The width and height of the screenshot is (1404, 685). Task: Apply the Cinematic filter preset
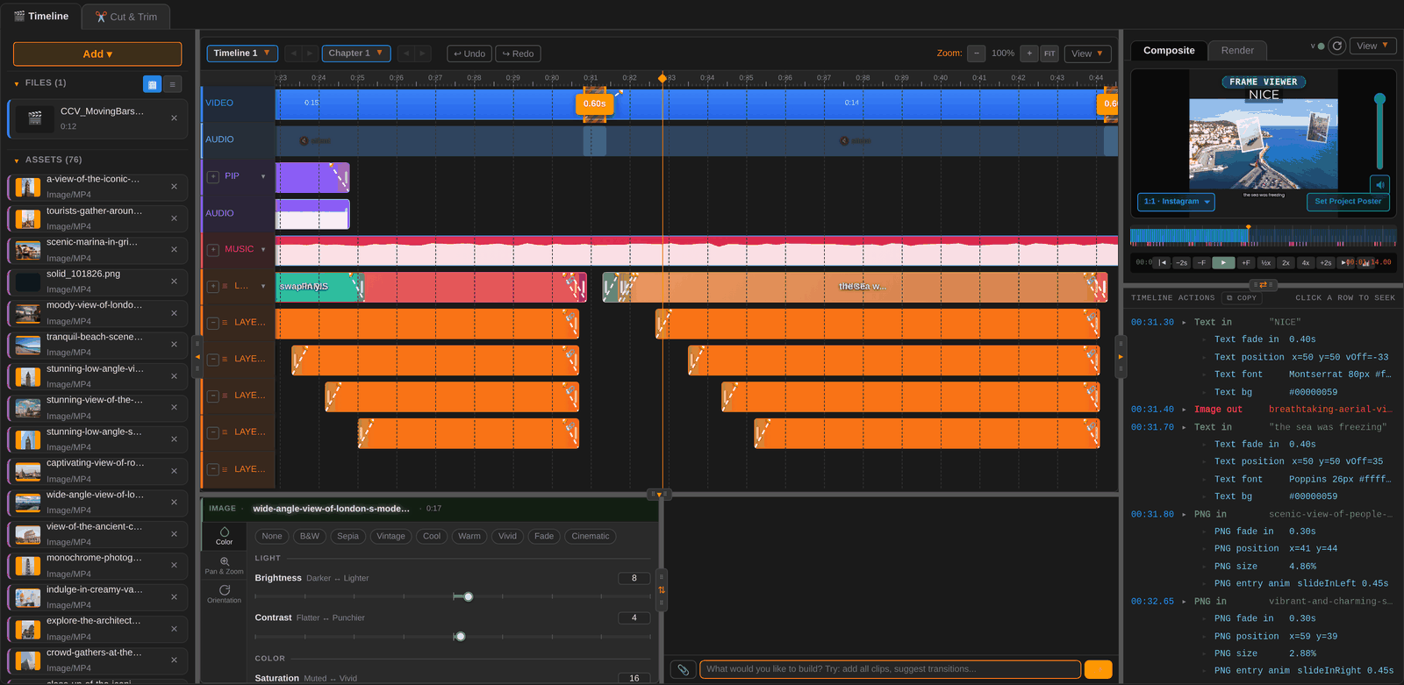tap(591, 537)
